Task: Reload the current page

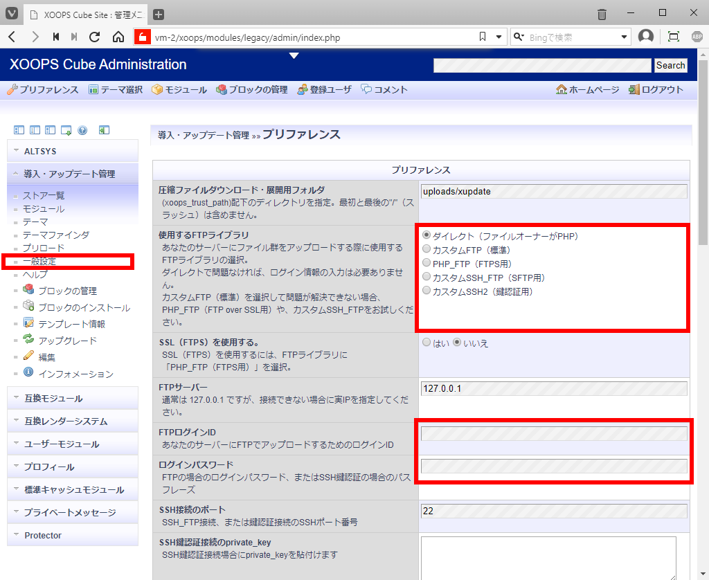Action: (x=94, y=37)
